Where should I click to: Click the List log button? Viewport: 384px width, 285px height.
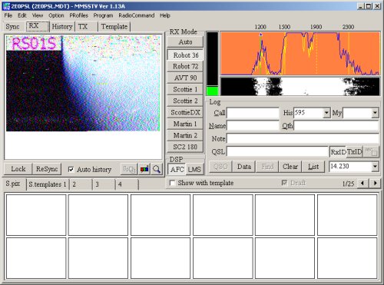pos(313,167)
